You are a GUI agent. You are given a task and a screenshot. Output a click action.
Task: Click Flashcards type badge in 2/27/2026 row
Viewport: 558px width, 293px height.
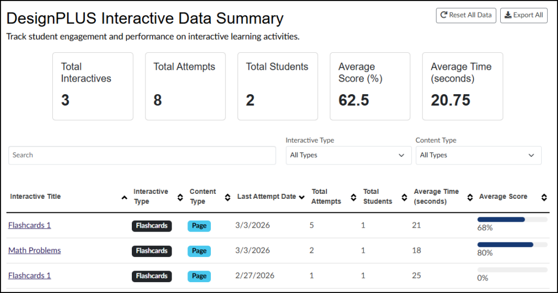tap(151, 276)
